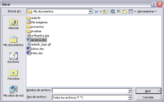Create a new folder with toolbar icon
This screenshot has height=102, width=164.
(x=125, y=11)
